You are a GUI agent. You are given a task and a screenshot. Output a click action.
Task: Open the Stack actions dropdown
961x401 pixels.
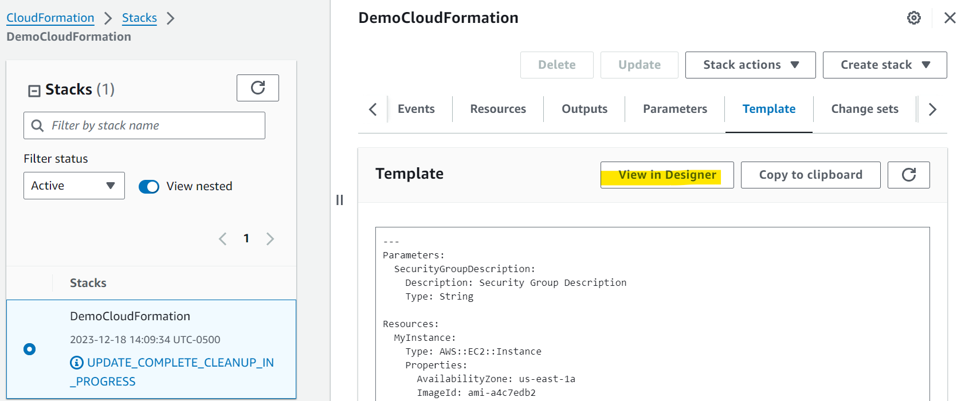point(750,65)
